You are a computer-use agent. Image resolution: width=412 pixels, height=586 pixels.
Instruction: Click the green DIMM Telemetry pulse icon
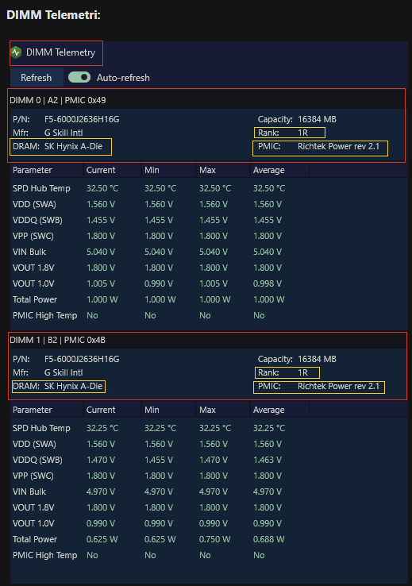coord(16,52)
